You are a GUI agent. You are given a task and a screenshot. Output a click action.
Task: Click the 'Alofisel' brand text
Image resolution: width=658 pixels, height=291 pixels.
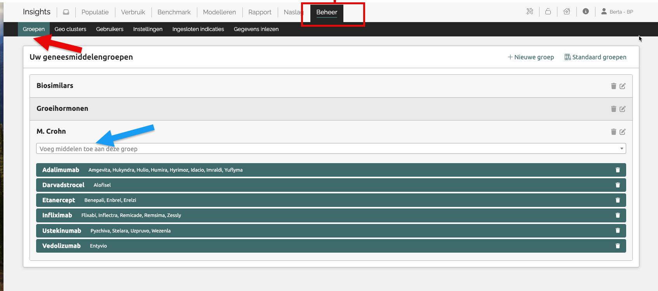(x=102, y=185)
